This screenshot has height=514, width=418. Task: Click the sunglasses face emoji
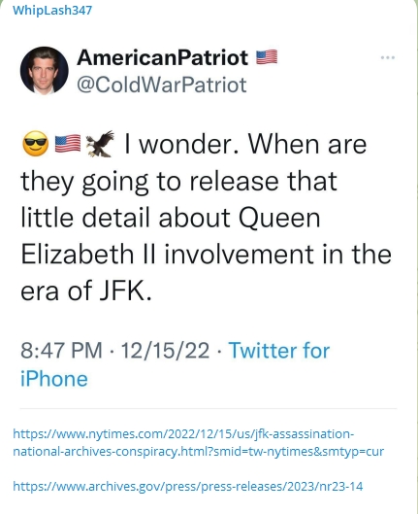tap(35, 144)
